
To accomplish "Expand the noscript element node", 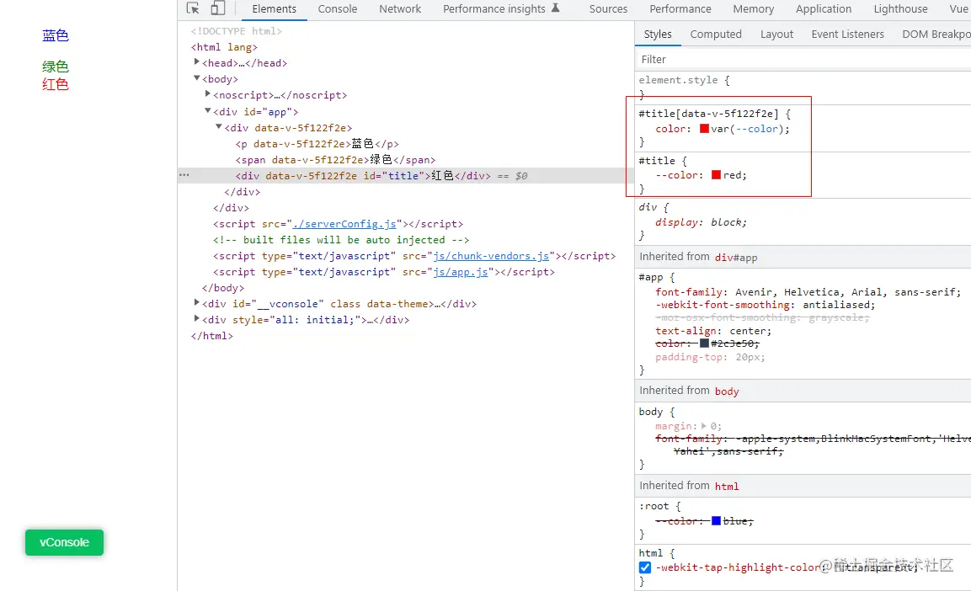I will (x=208, y=94).
